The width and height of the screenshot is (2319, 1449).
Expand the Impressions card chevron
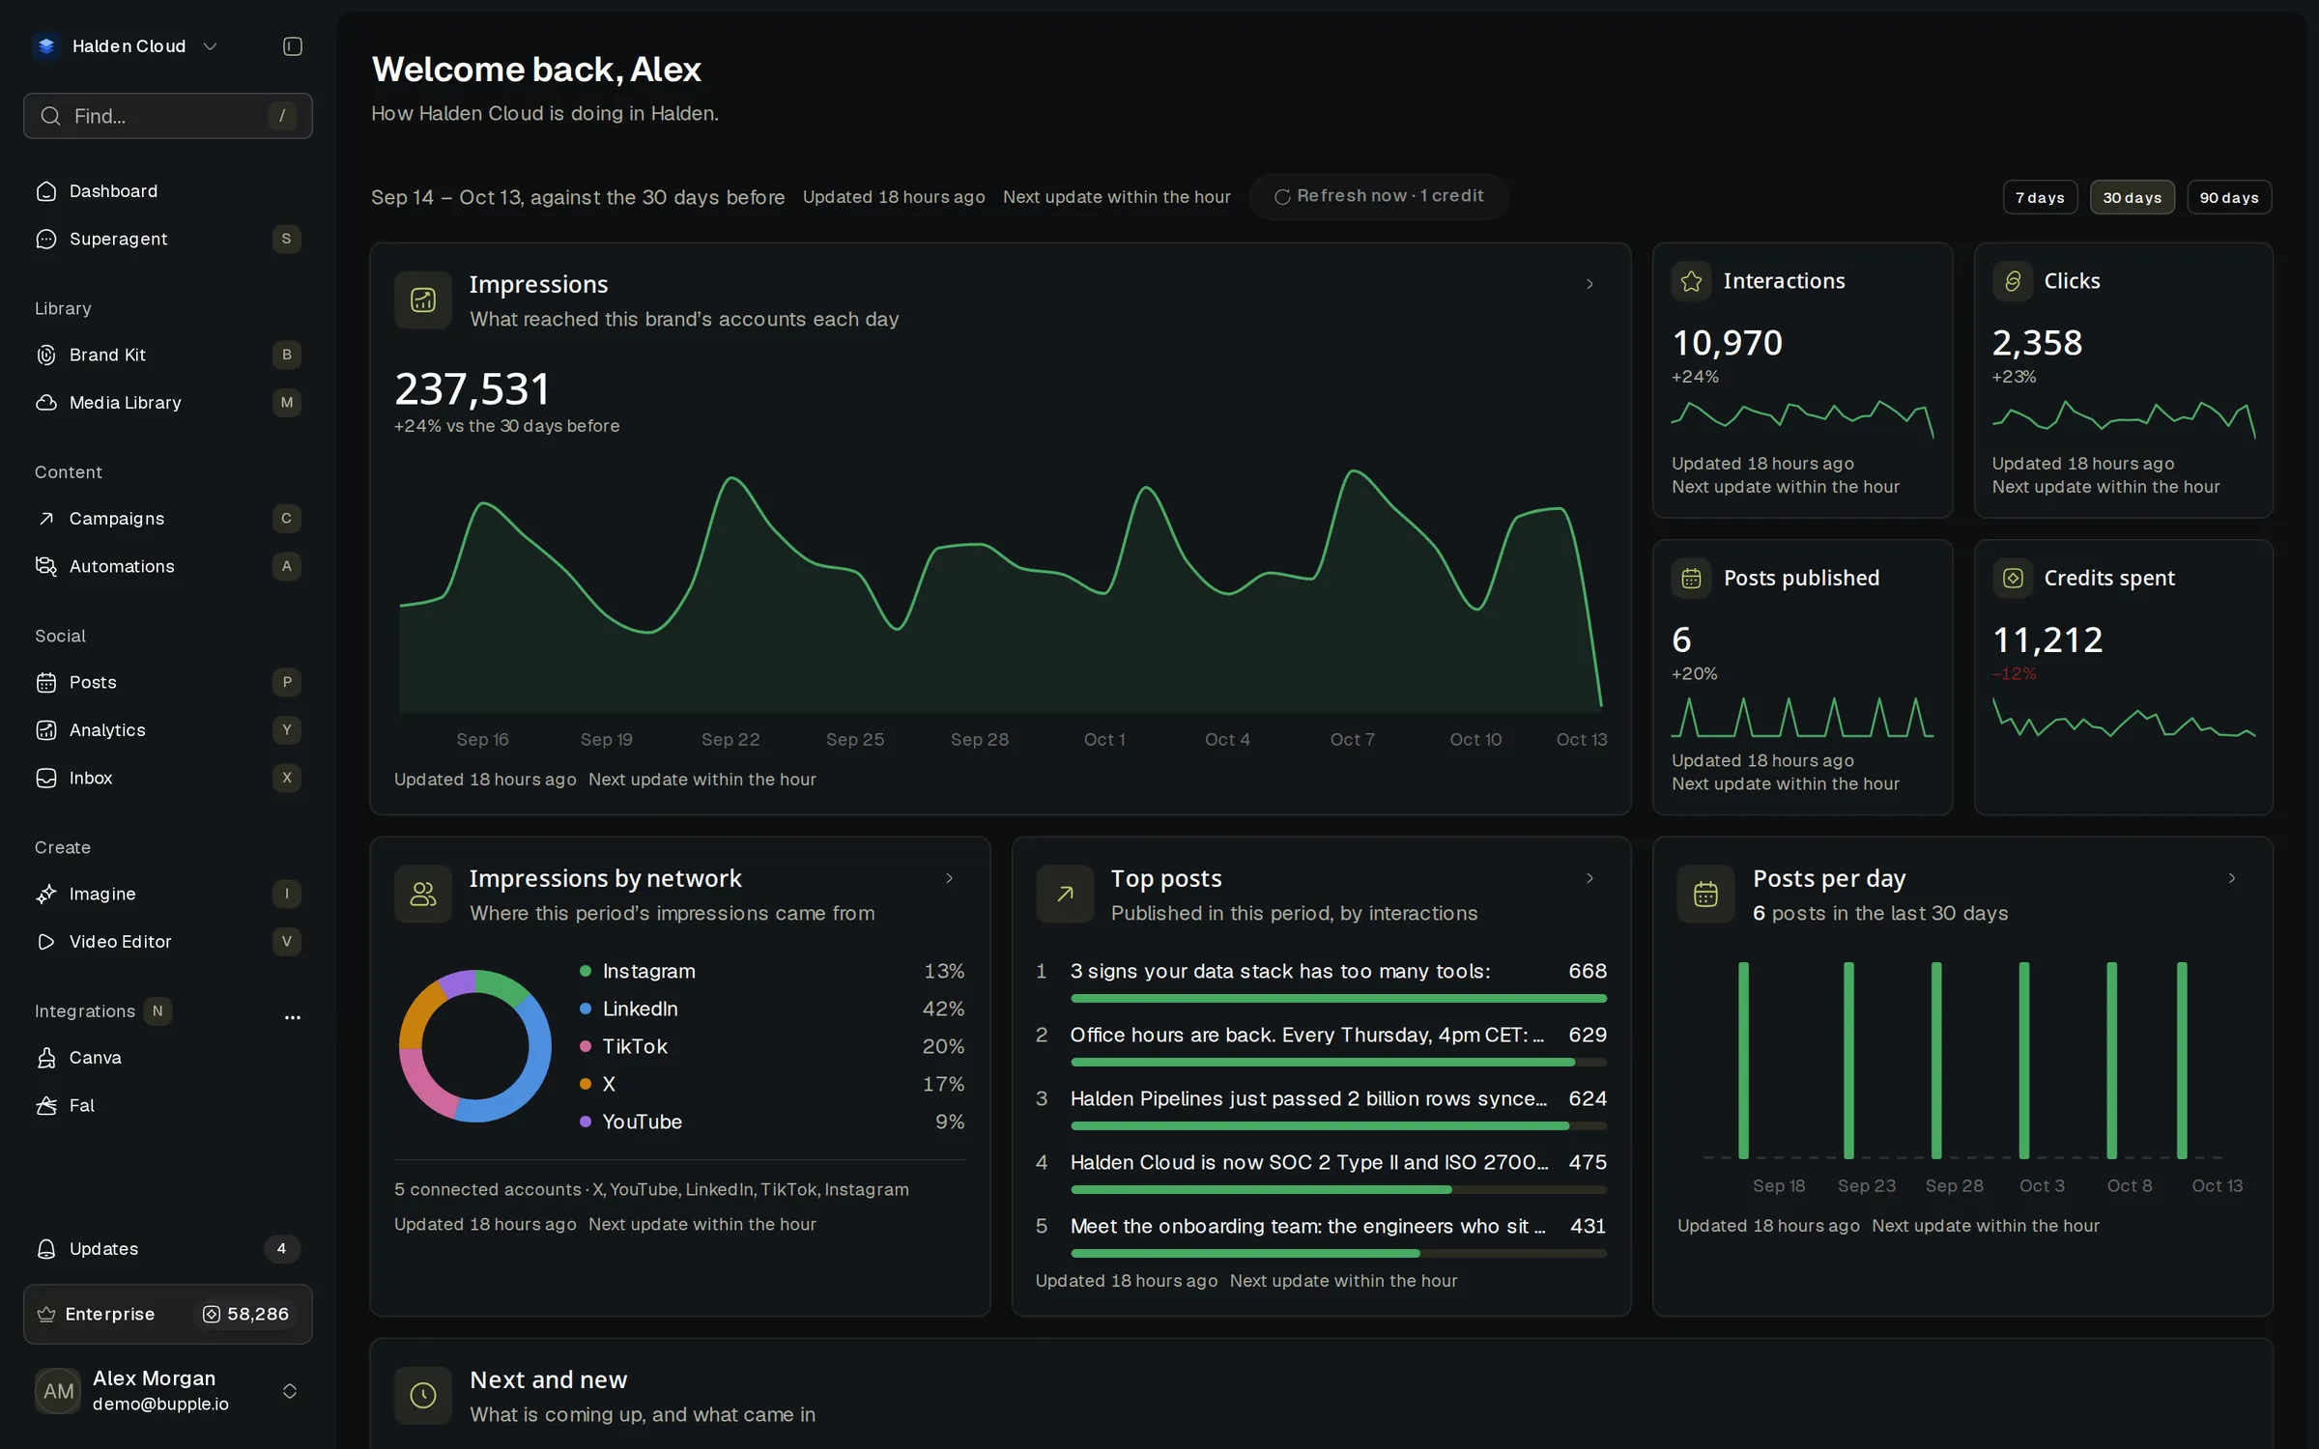coord(1589,284)
